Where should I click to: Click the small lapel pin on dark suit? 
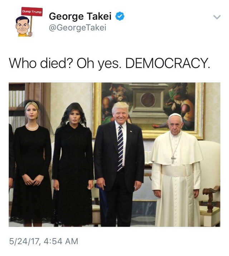pyautogui.click(x=131, y=131)
